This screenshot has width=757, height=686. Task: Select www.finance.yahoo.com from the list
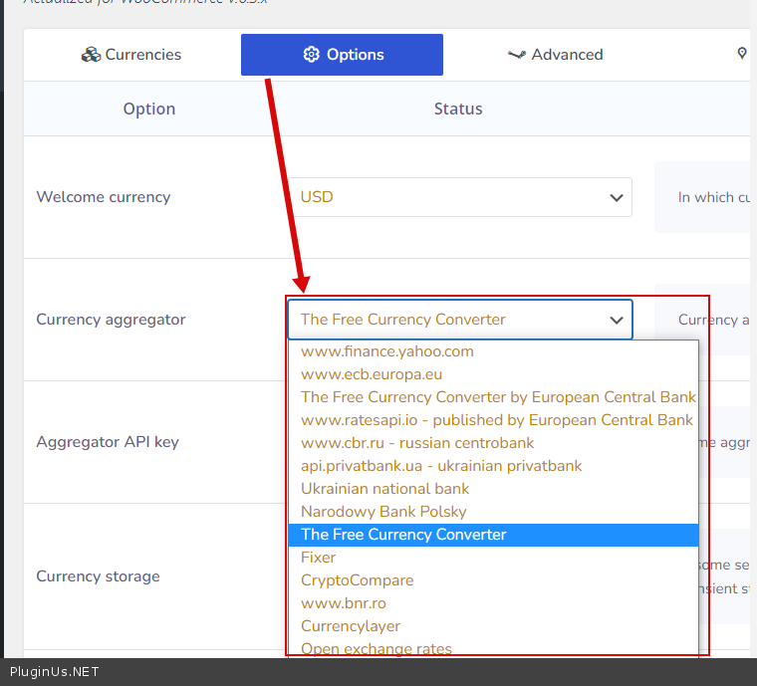tap(387, 351)
